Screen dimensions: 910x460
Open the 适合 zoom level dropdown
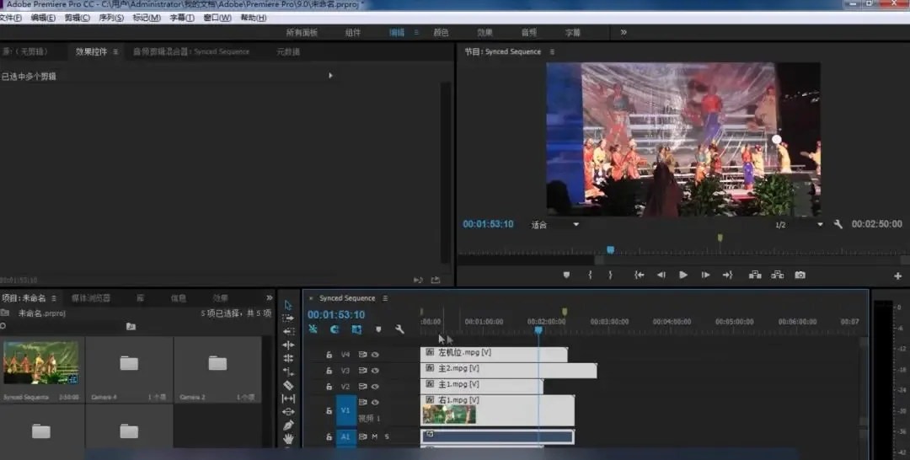coord(576,225)
